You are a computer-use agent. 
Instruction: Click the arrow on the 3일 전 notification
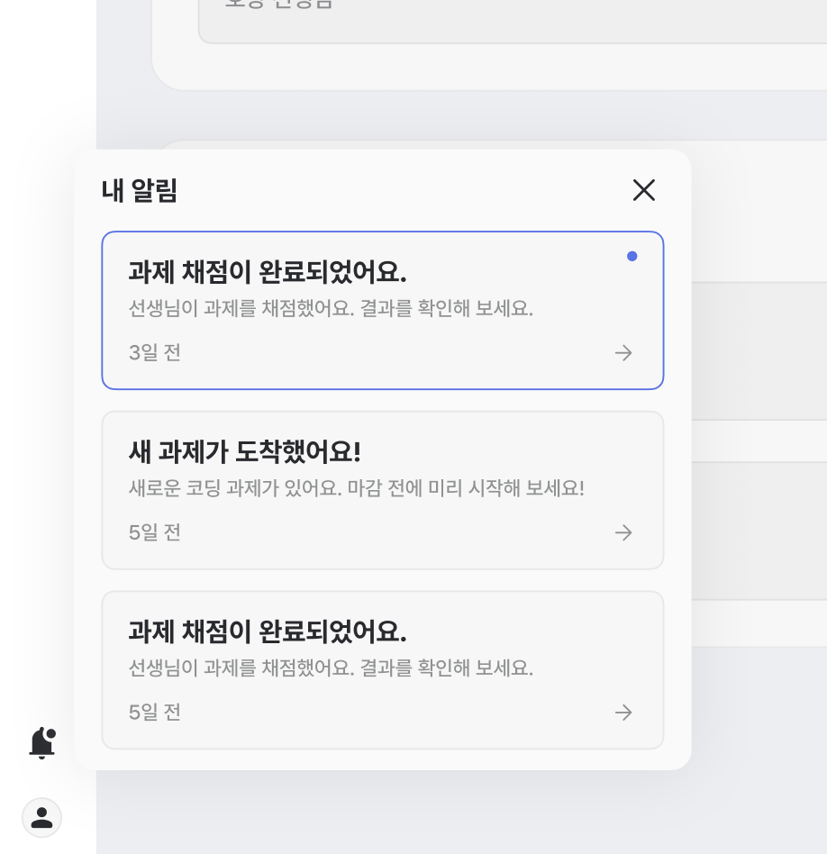pyautogui.click(x=623, y=352)
